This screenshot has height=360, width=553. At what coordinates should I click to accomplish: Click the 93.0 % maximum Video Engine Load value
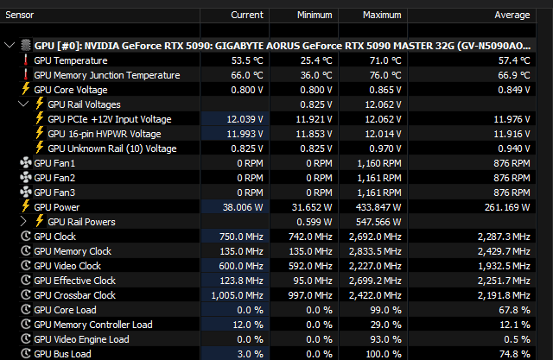pos(386,339)
